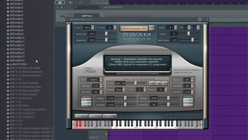248x140 pixels.
Task: Select Velocity transit time option
Action: [x=188, y=100]
